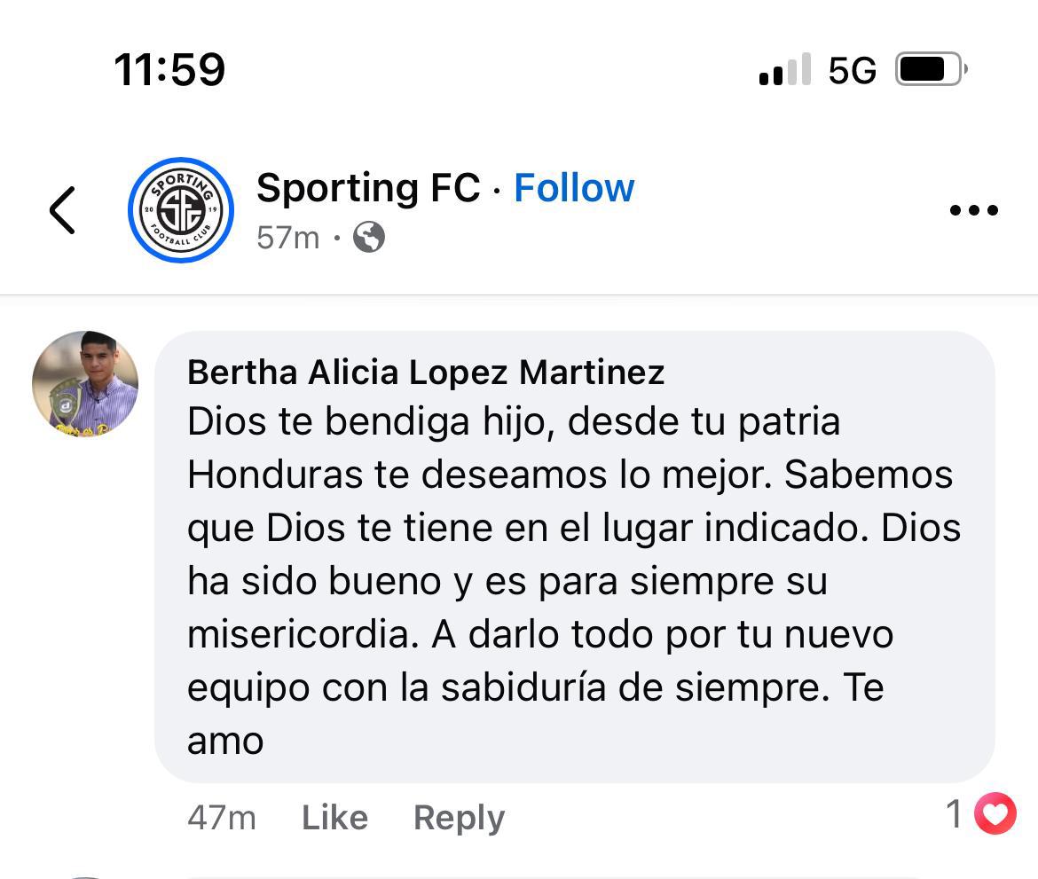Open the post options three-dot menu
The height and width of the screenshot is (879, 1038).
(x=974, y=209)
